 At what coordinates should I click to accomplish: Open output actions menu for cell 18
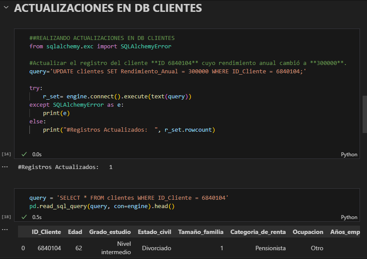pos(5,230)
